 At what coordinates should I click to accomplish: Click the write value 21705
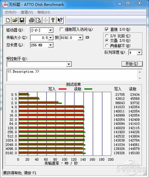120,94
